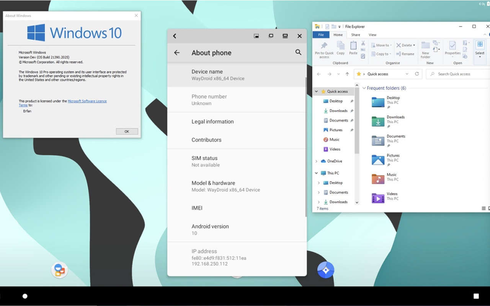Collapse the This PC tree node
Screen dimensions: 490x306
pos(316,173)
